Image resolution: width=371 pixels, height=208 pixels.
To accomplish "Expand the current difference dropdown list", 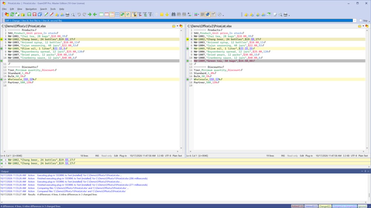I will 355,20.
